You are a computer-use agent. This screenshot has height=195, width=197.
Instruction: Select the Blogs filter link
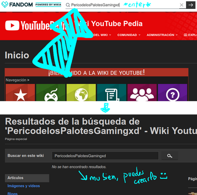point(12,194)
